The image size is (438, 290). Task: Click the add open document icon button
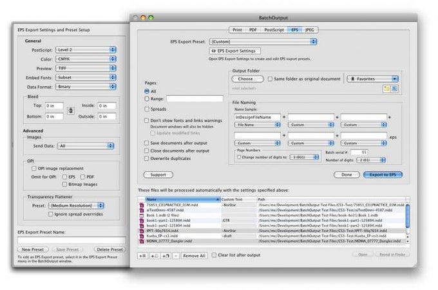[x=154, y=256]
